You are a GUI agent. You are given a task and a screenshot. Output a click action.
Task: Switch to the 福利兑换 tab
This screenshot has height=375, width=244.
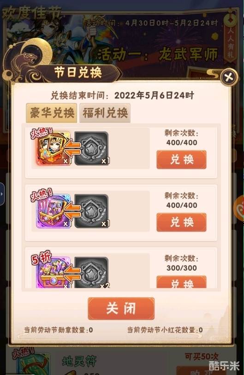point(105,113)
